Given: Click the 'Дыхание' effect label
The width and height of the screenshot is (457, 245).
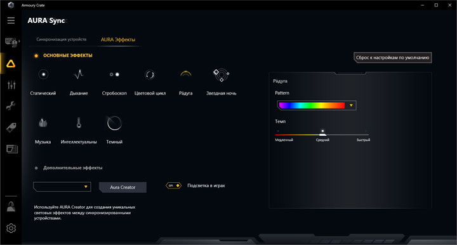Looking at the screenshot, I should click(79, 93).
